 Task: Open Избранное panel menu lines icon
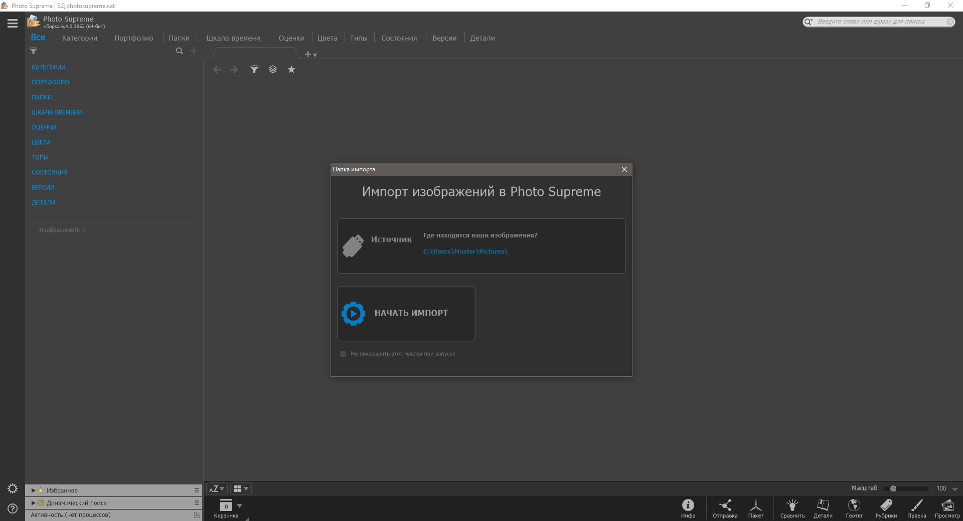point(197,490)
